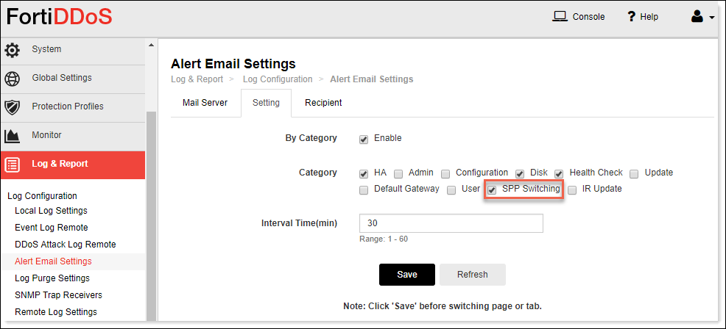Check the User category checkbox
The image size is (726, 329).
[451, 190]
